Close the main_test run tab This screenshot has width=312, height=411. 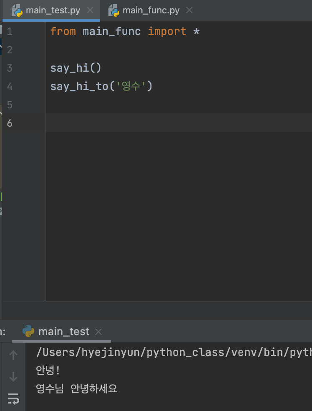[x=98, y=332]
